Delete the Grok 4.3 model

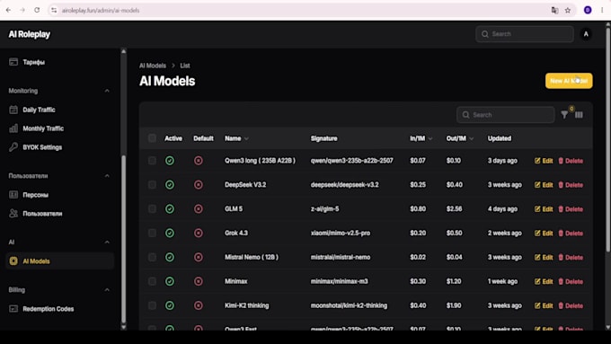point(571,234)
